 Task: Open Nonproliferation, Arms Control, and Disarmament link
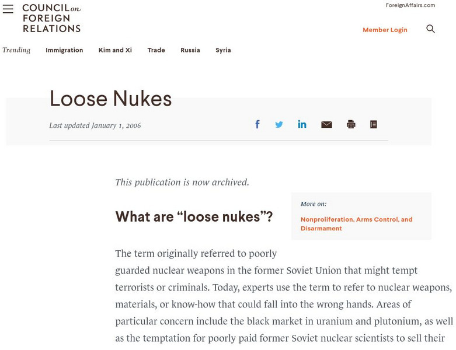tap(356, 224)
